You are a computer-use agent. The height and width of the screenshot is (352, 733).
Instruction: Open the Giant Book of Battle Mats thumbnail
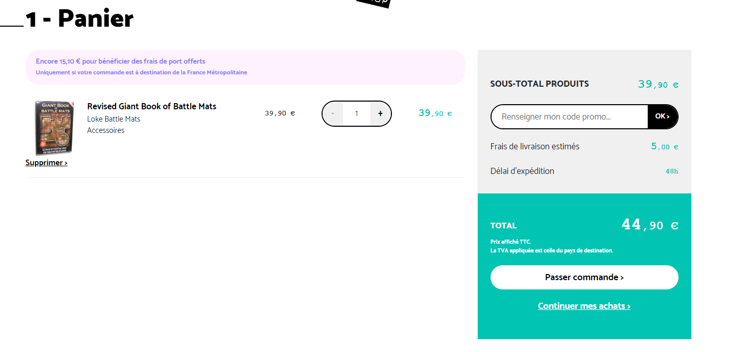coord(54,128)
